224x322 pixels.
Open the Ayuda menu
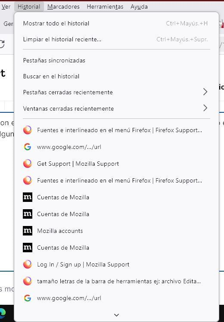point(139,7)
